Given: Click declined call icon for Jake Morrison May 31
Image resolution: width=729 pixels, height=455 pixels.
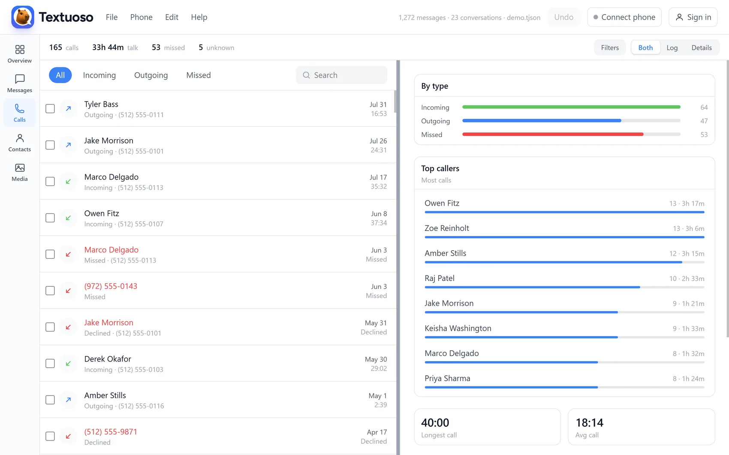Looking at the screenshot, I should [68, 327].
